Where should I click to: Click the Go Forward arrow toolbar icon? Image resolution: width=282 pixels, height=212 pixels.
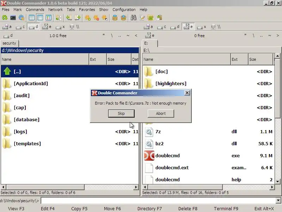pos(78,18)
